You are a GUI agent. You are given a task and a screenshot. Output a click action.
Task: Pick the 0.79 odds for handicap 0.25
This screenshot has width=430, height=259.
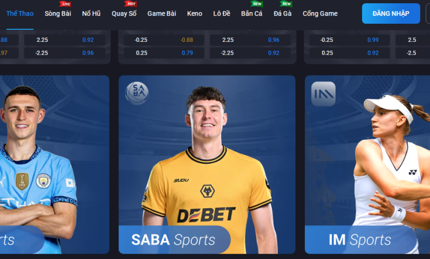(187, 53)
